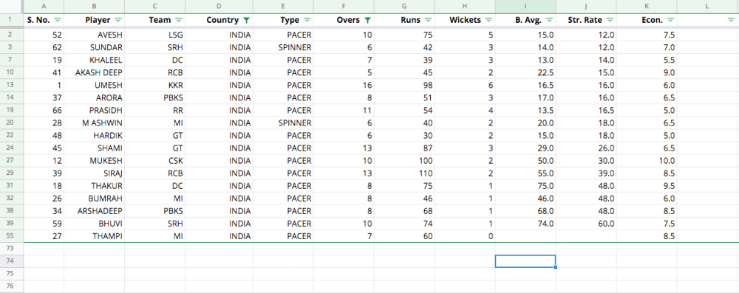Click the ARSHADEEP player cell
The width and height of the screenshot is (739, 293).
95,211
